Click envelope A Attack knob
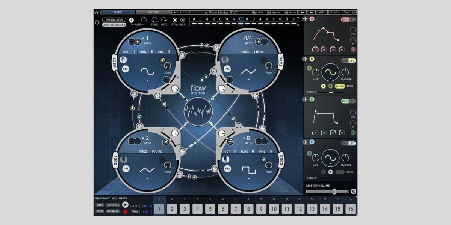Viewport: 451px width, 225px height. coord(315,49)
